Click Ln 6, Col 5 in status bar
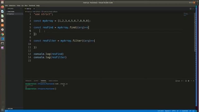 [160, 111]
